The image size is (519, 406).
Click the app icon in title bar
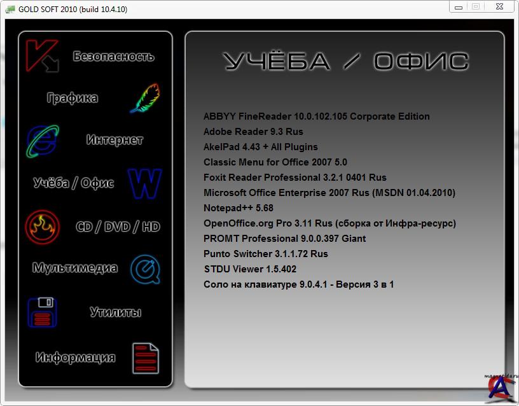tap(10, 9)
